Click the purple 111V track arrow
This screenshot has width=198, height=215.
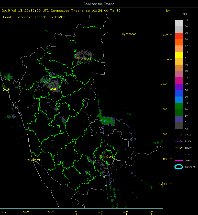[179, 141]
